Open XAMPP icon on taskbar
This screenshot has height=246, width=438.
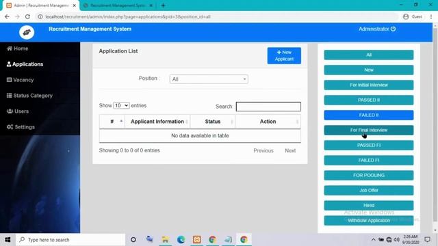pos(196,240)
